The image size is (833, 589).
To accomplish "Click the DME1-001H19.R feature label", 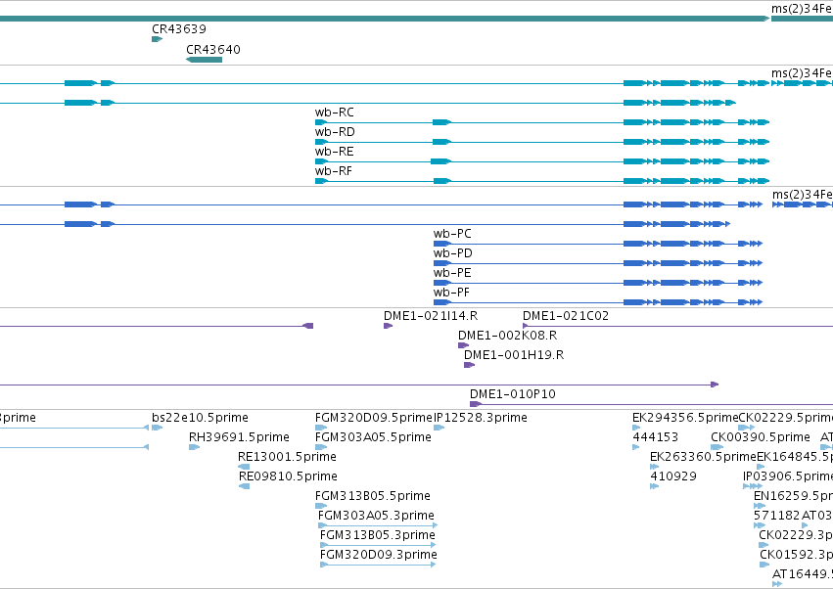I will coord(514,355).
